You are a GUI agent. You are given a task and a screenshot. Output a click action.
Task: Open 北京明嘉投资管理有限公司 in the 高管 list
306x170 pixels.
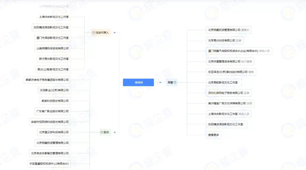coord(224,30)
